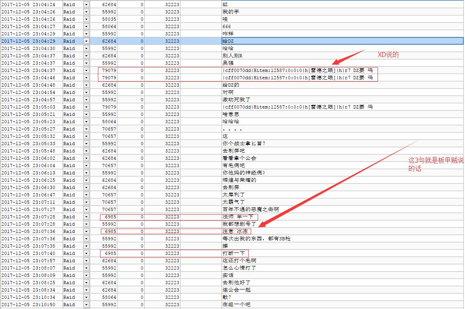Click the message 百年不遇的恶魔之击呵

pos(250,209)
